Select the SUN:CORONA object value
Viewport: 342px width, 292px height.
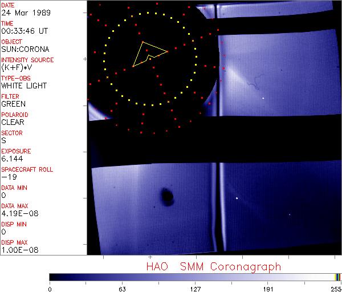tap(23, 49)
